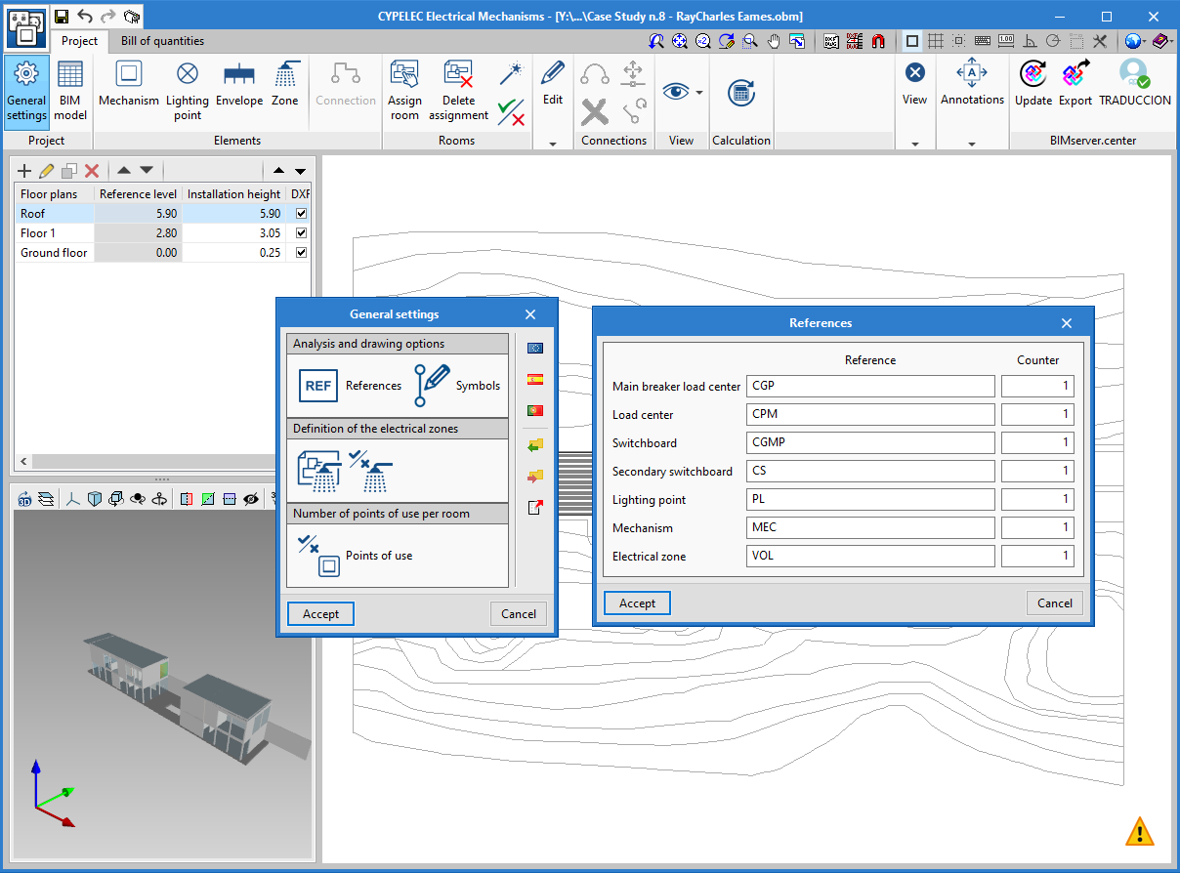The width and height of the screenshot is (1180, 873).
Task: Click the pan hand tool in top toolbar
Action: tap(774, 41)
